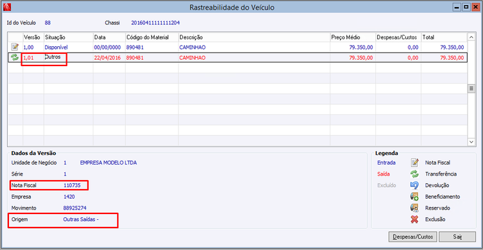This screenshot has height=250, width=483.
Task: Click material code 890481 in the blue row
Action: click(152, 48)
